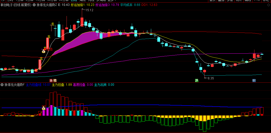Image resolution: width=271 pixels, height=133 pixels.
Task: Click the 张停龙头强势F indicator name
Action: click(15, 85)
